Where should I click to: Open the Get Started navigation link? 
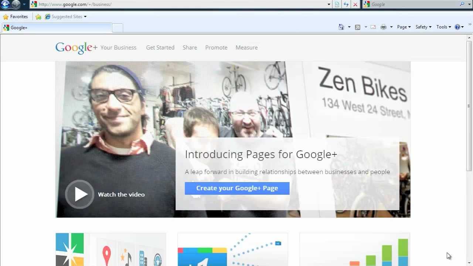tap(160, 48)
